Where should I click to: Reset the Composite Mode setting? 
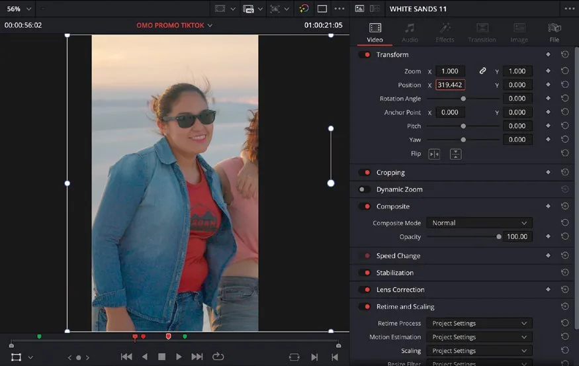(564, 222)
